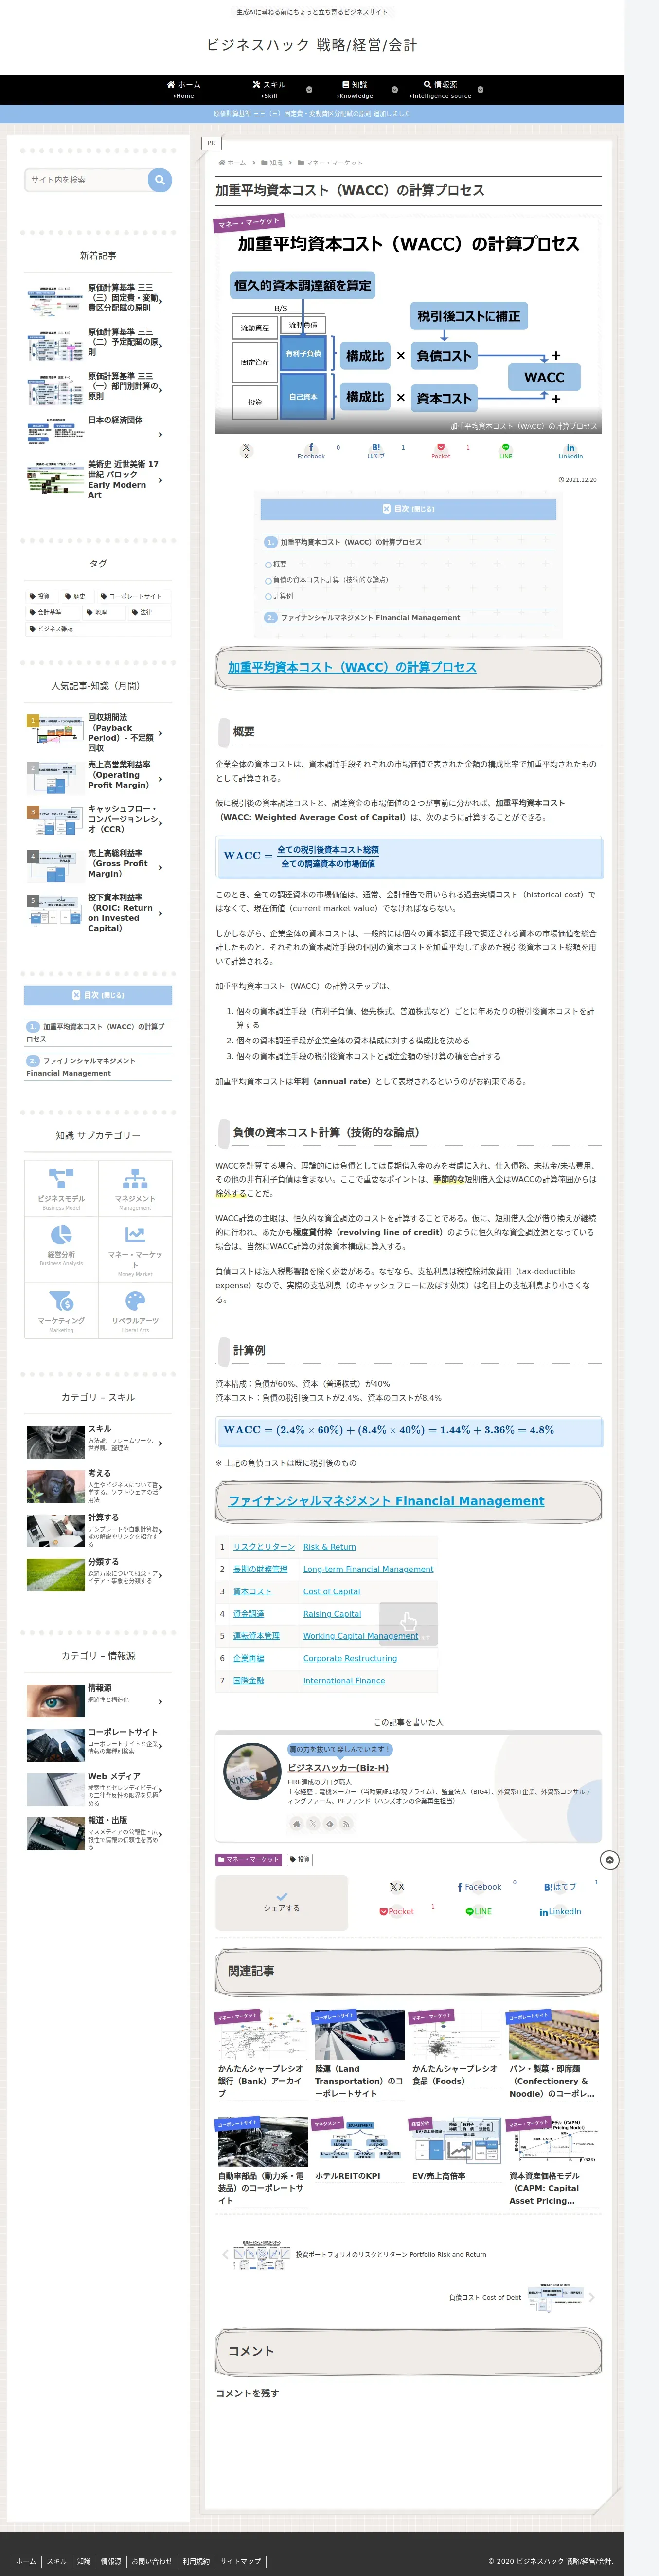Click the scroll-to-top circle arrow button
This screenshot has height=2576, width=659.
tap(609, 1860)
